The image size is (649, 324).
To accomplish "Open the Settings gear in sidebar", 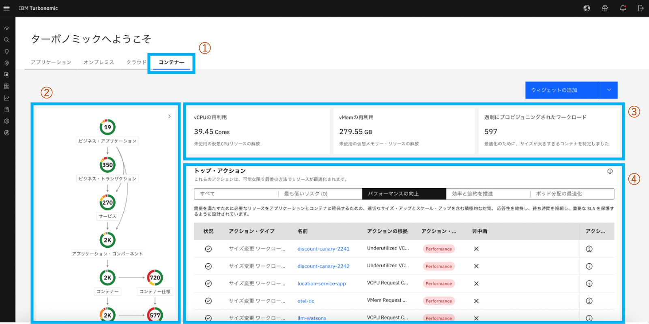I will 6,121.
